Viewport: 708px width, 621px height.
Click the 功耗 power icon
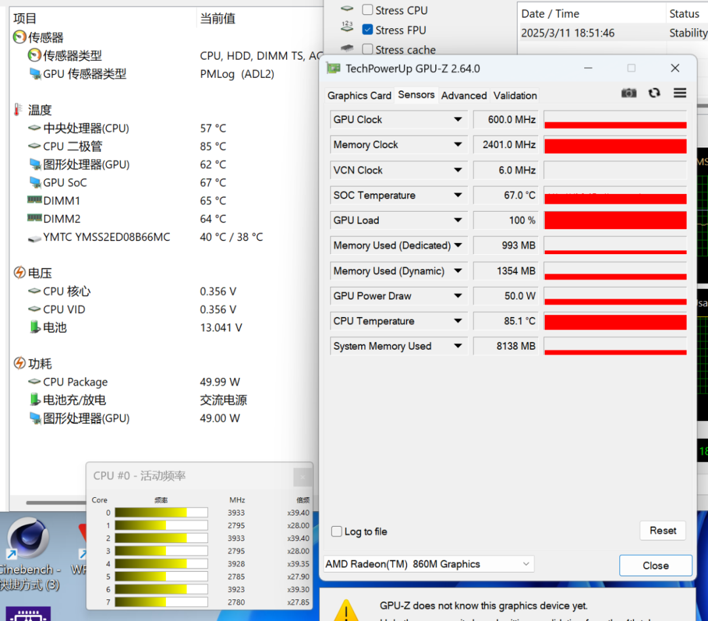(x=20, y=364)
